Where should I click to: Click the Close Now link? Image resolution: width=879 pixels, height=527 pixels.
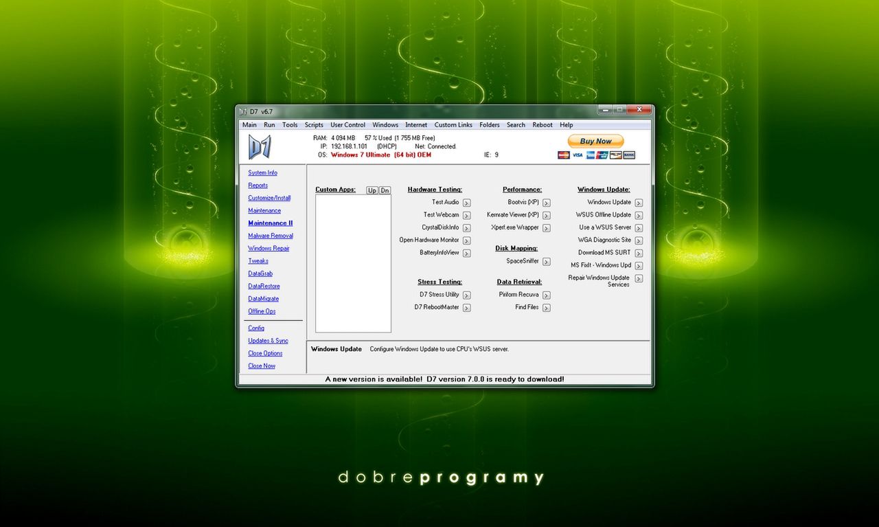262,366
